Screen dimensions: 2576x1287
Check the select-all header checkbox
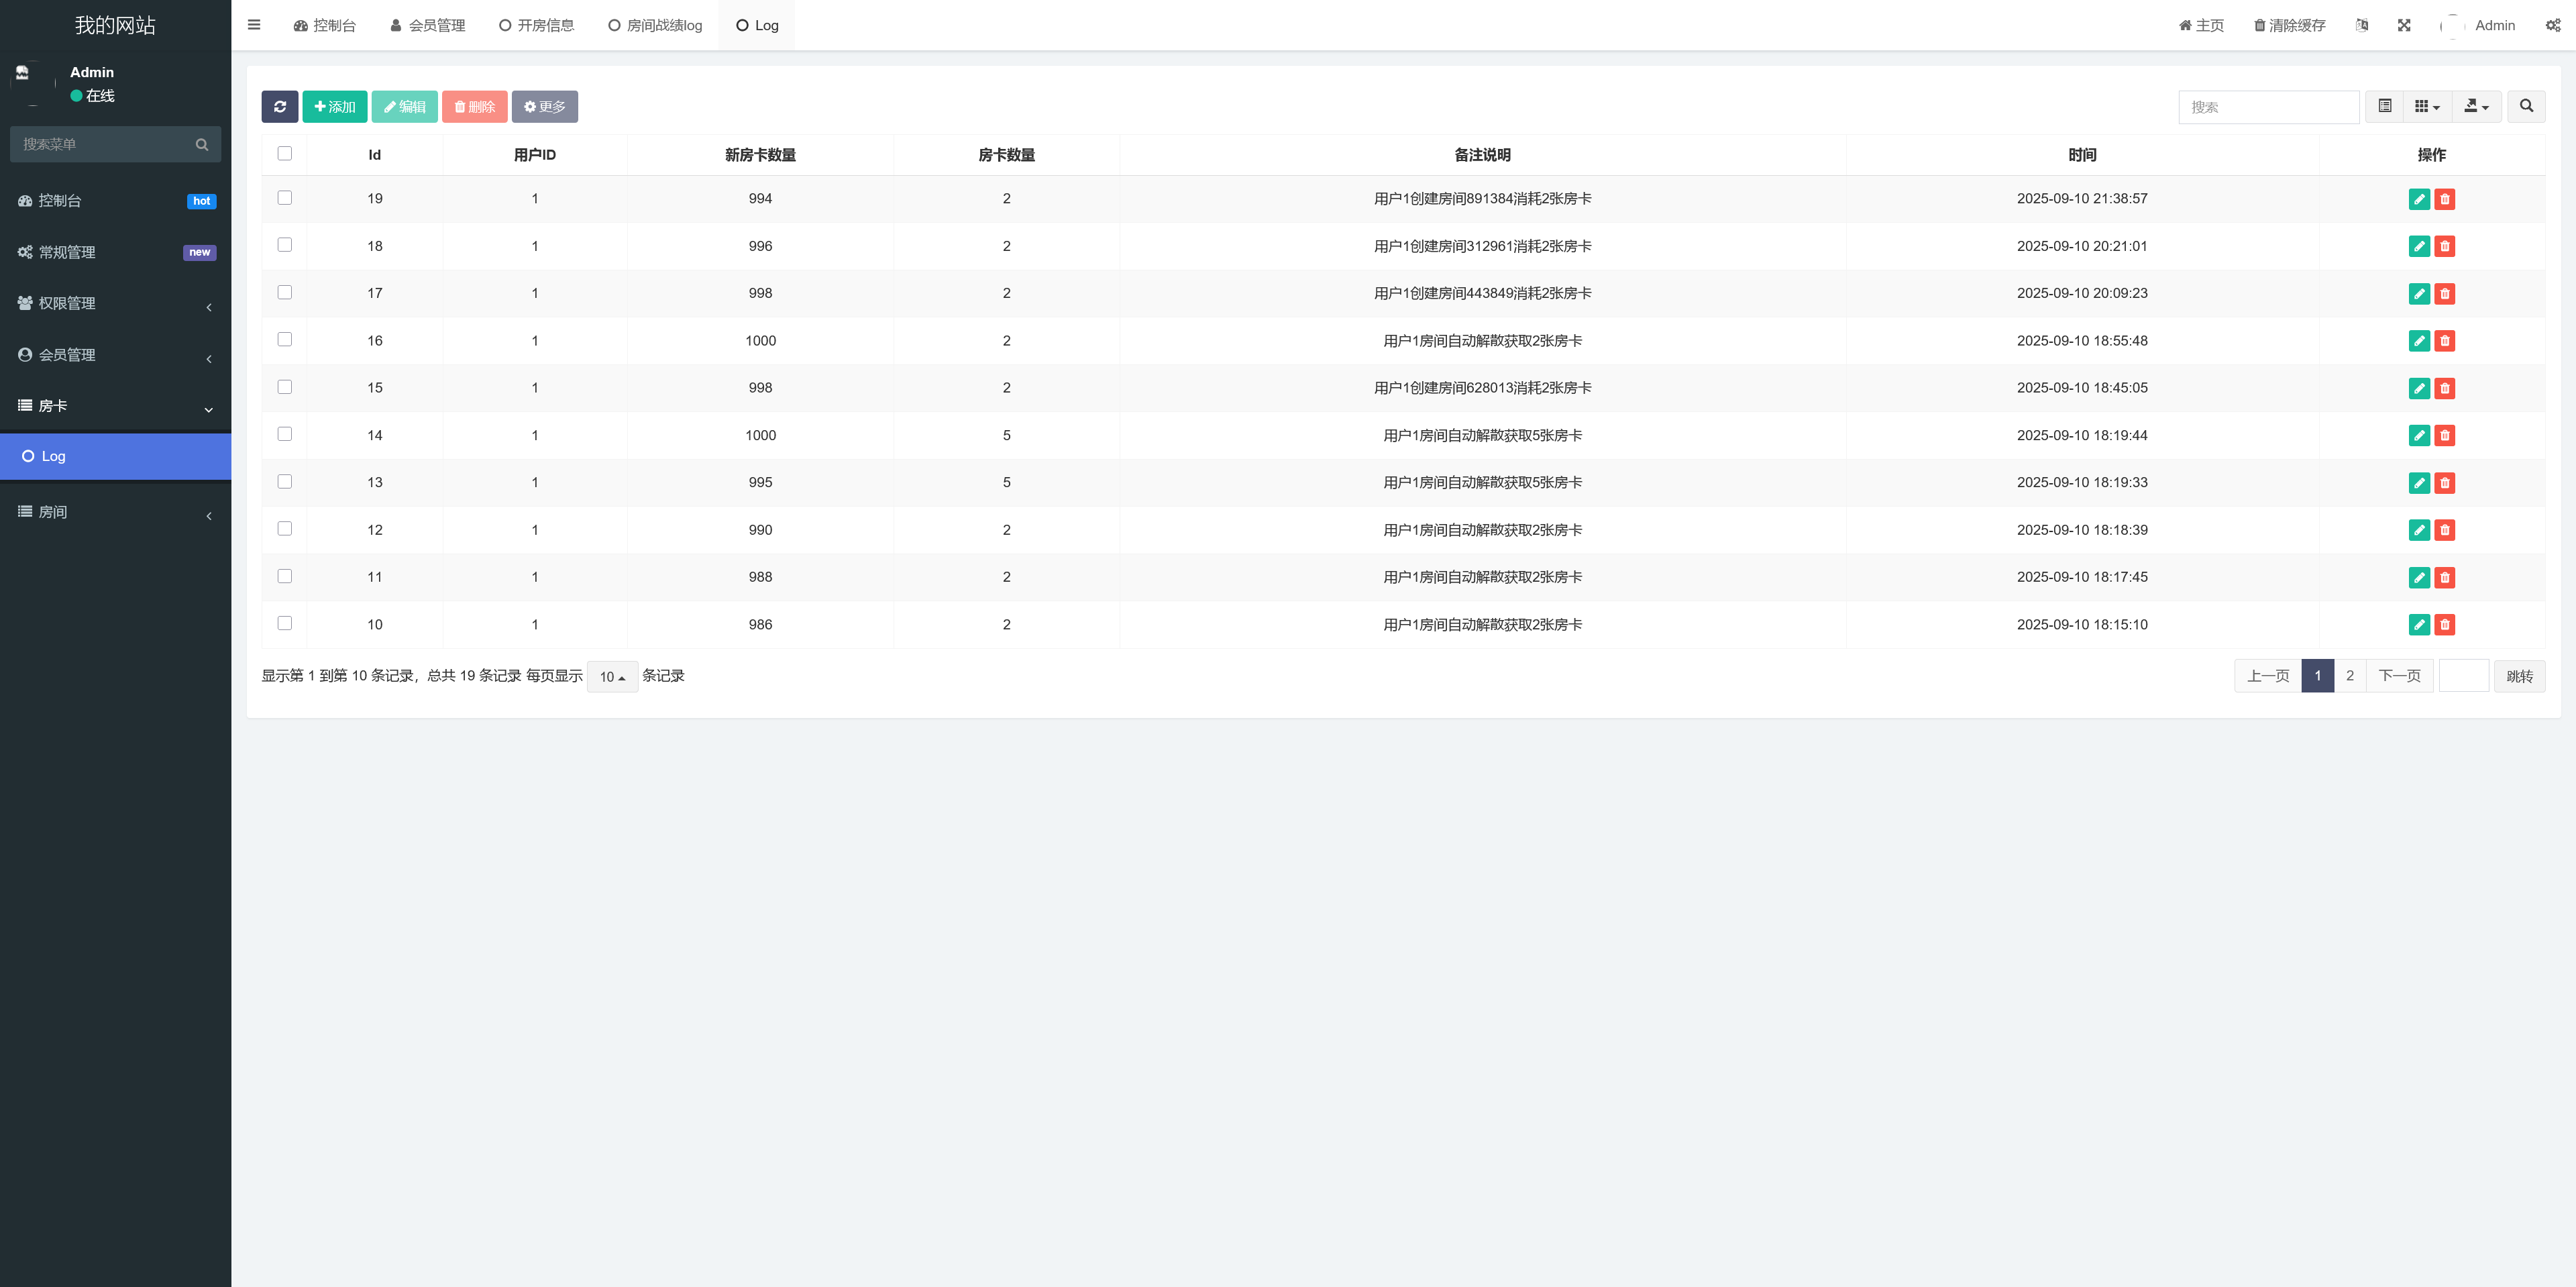pyautogui.click(x=285, y=154)
